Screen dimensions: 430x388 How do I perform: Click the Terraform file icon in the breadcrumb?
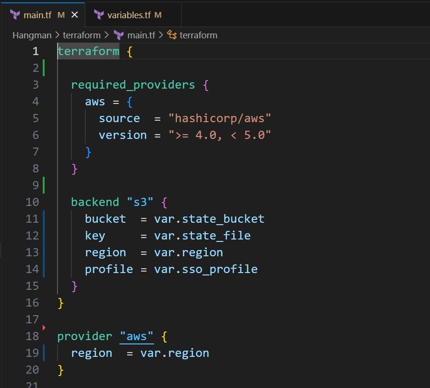[119, 35]
